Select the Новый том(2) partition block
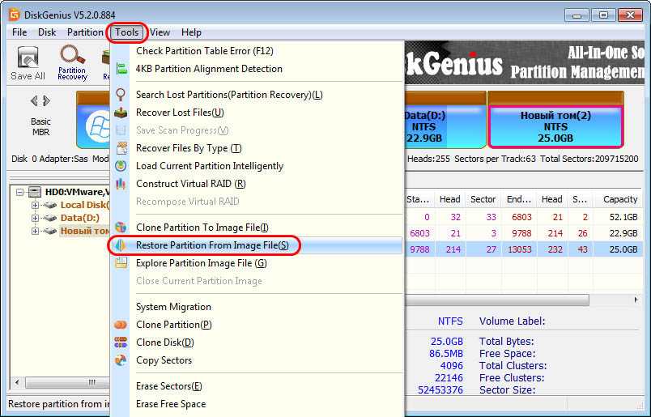This screenshot has width=651, height=417. pos(555,126)
